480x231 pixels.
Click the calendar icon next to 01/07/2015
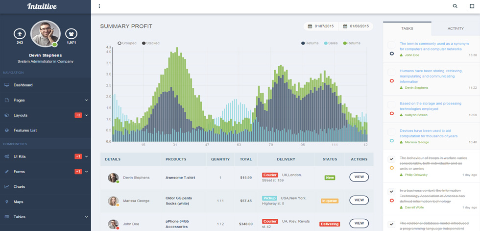point(310,26)
